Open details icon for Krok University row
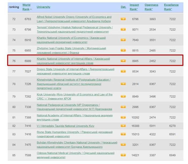Screen dimensions: 188x164 click(x=123, y=97)
